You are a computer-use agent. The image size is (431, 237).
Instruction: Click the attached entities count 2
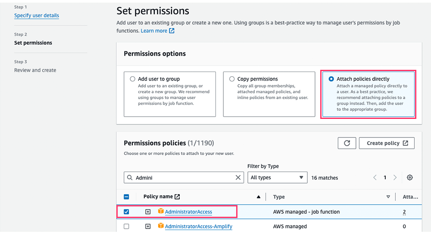(404, 212)
